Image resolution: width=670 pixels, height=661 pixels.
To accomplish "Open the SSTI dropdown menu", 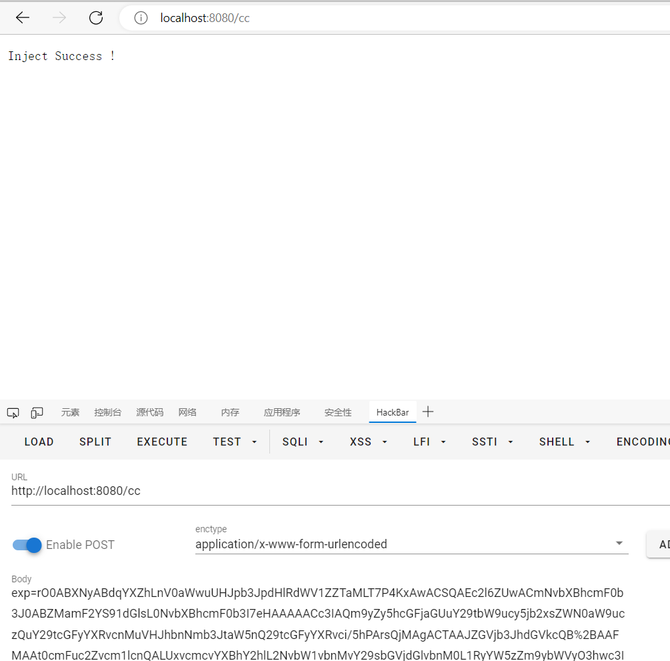I will tap(492, 442).
